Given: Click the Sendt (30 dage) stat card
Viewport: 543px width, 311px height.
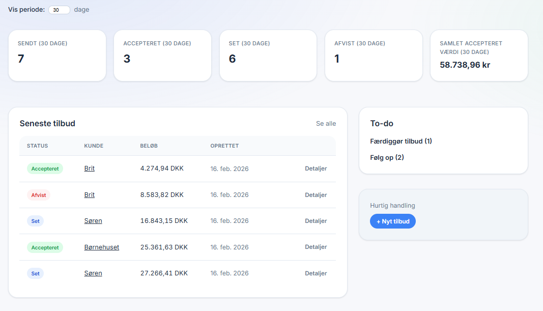Looking at the screenshot, I should tap(57, 55).
